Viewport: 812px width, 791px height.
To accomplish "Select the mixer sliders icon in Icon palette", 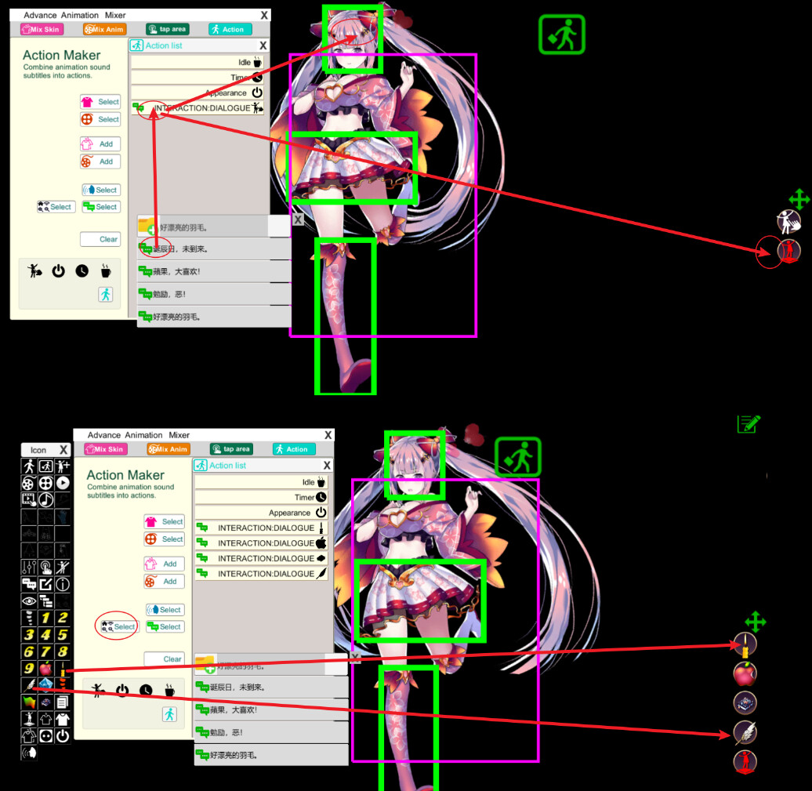I will 29,567.
